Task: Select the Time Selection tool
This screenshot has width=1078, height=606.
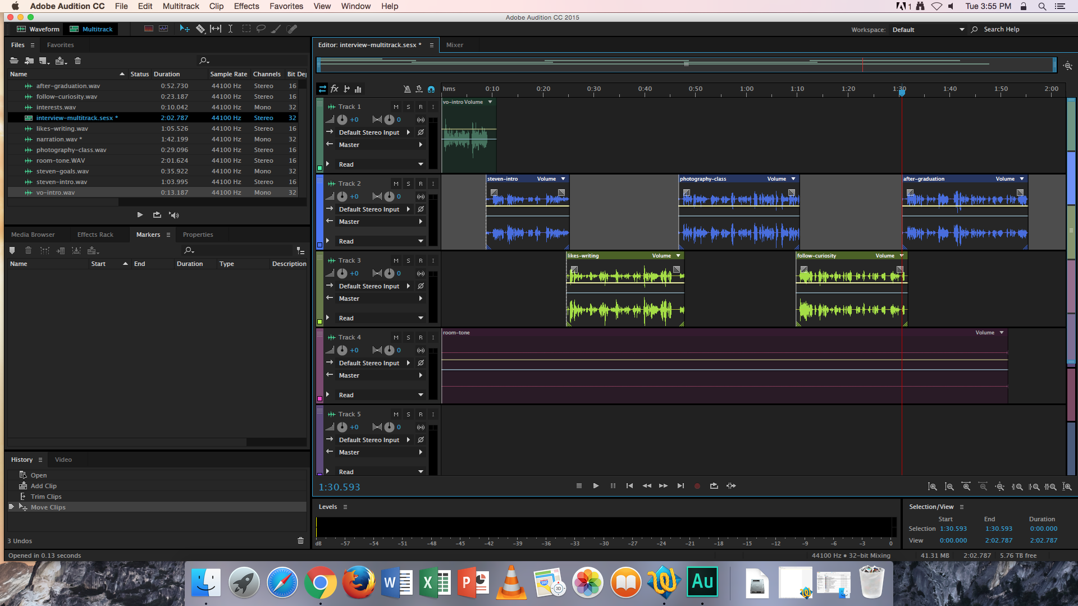Action: click(230, 29)
